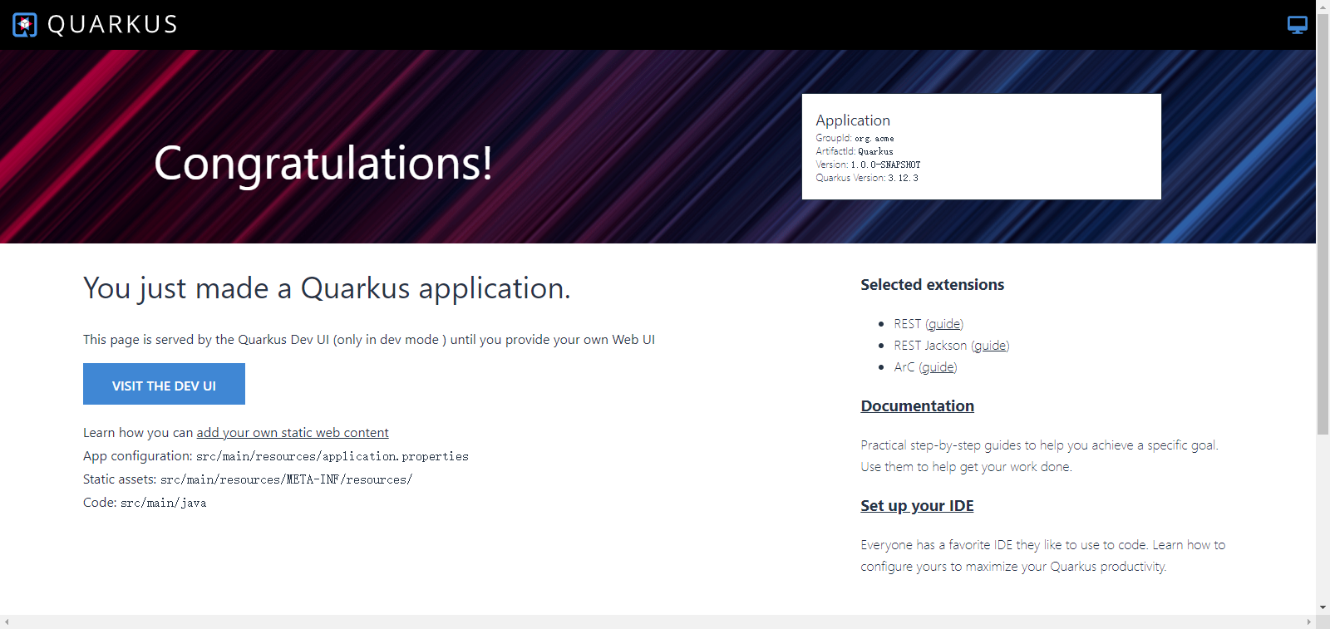Click the horizontal scrollbar left arrow
Viewport: 1330px width, 629px height.
pos(7,622)
